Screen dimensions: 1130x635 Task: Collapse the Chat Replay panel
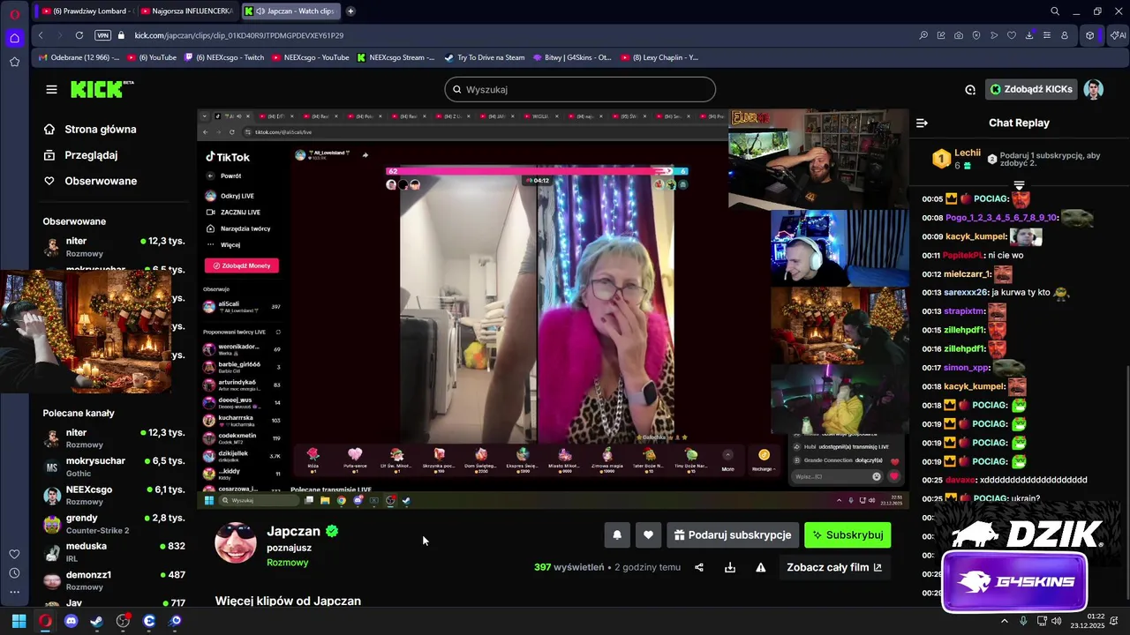[922, 123]
